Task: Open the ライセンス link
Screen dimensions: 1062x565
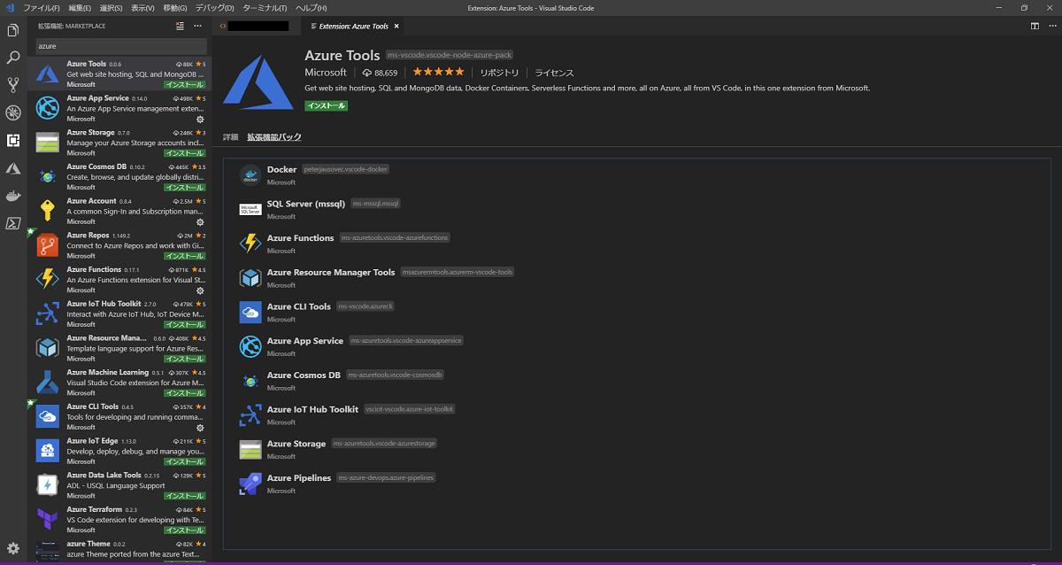Action: (554, 73)
